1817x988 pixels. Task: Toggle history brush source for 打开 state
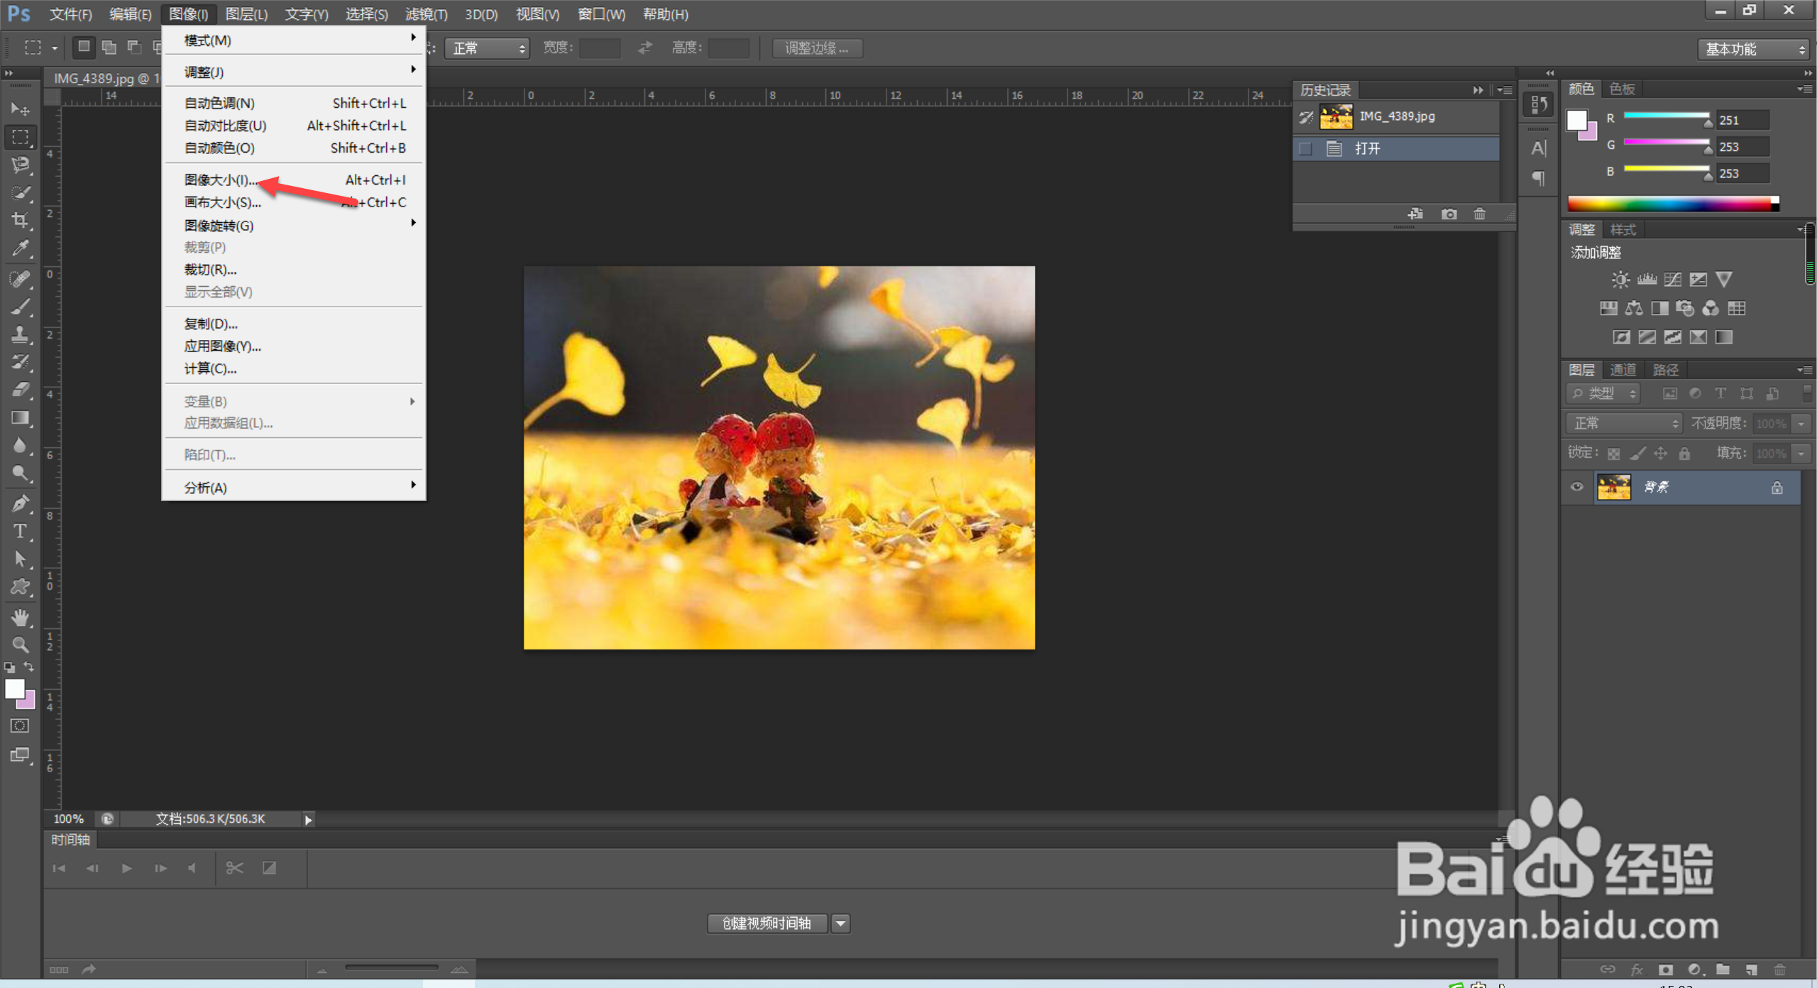click(x=1305, y=148)
